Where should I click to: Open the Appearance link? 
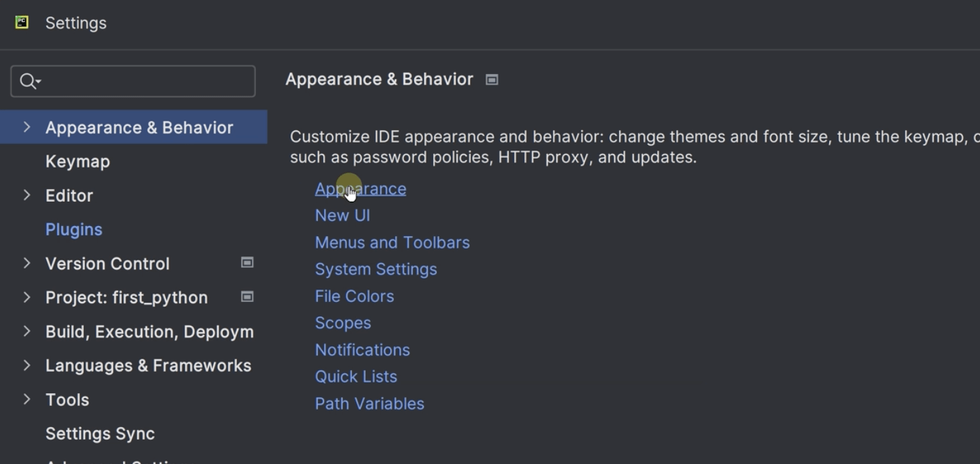pyautogui.click(x=360, y=188)
